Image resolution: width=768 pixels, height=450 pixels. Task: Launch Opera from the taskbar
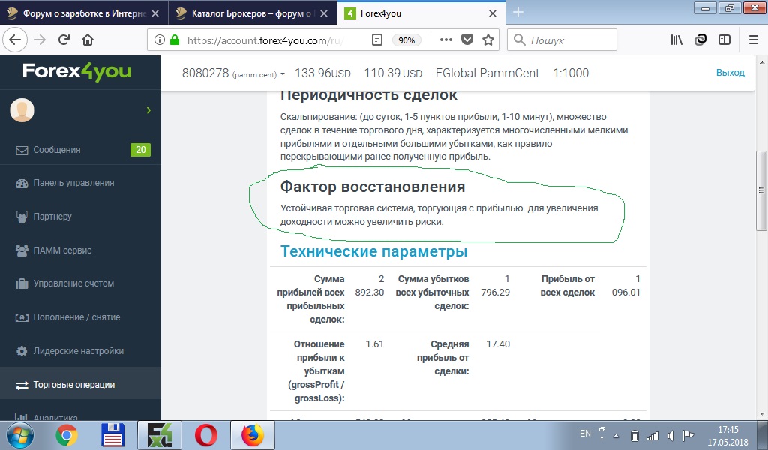[x=205, y=435]
